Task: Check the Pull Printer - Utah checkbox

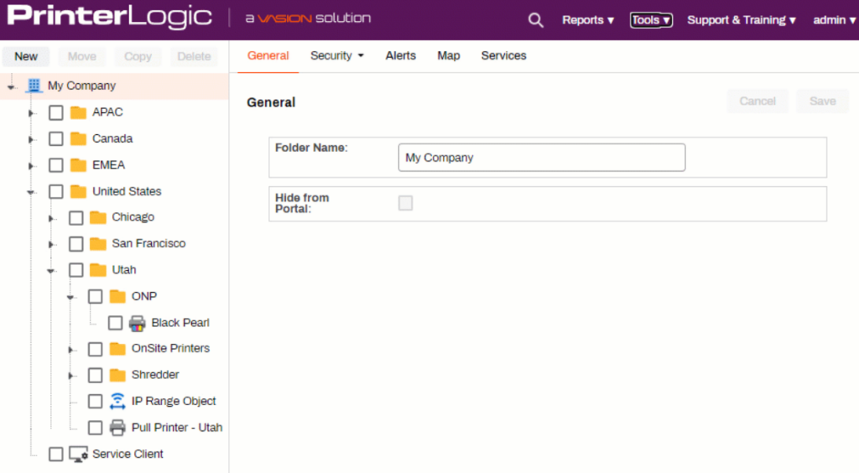Action: tap(96, 428)
